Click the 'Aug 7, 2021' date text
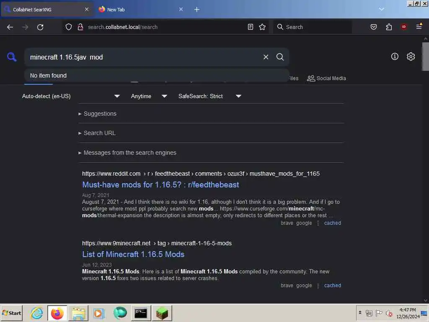 click(x=96, y=195)
